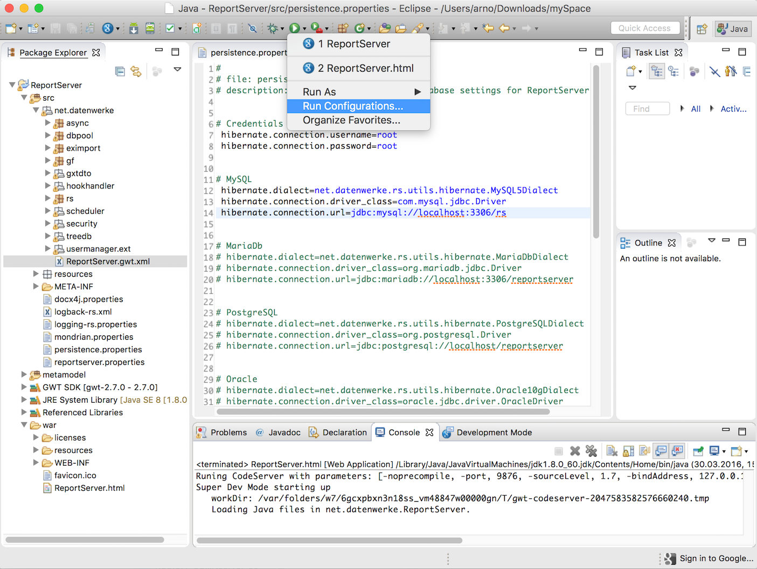The width and height of the screenshot is (757, 569).
Task: Collapse the net.datenwerke package tree node
Action: click(36, 110)
